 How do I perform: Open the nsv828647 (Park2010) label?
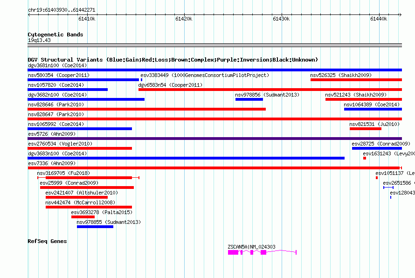click(x=56, y=114)
